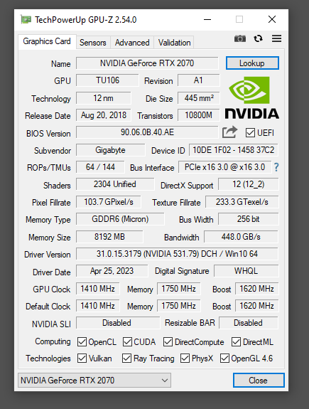Close the window with the X button

click(272, 20)
